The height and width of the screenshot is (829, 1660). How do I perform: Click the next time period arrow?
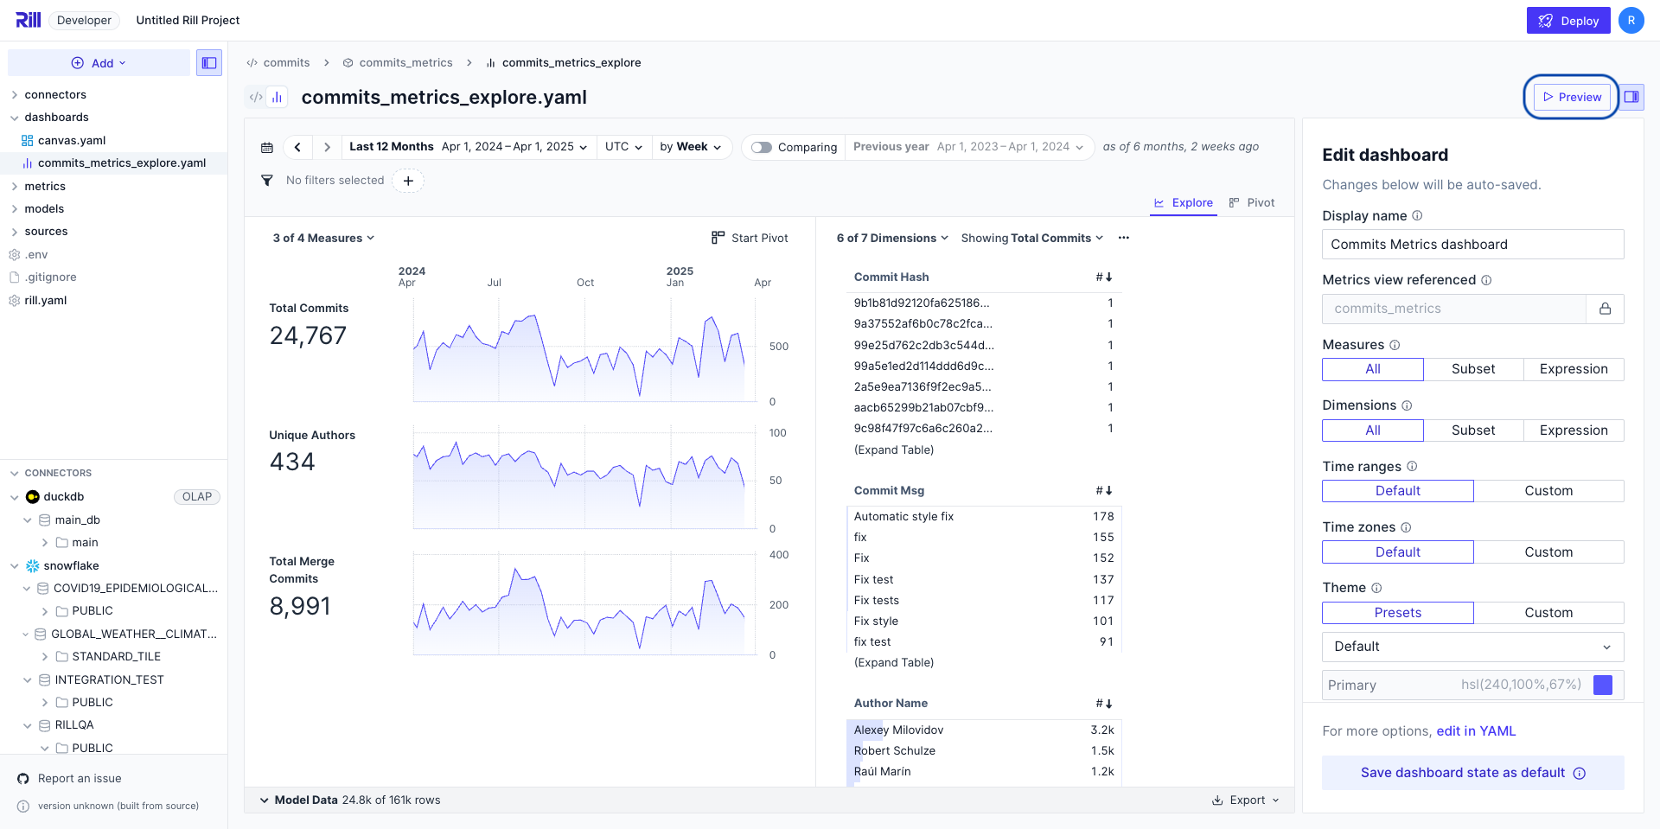coord(327,147)
